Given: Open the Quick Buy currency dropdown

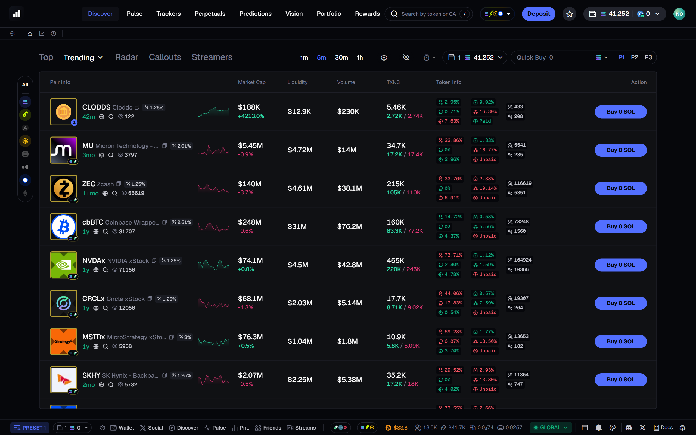Looking at the screenshot, I should (602, 58).
